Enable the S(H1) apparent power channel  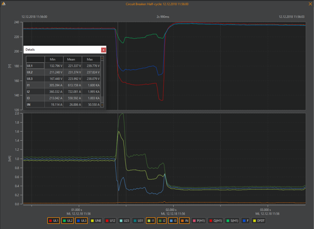[232, 221]
